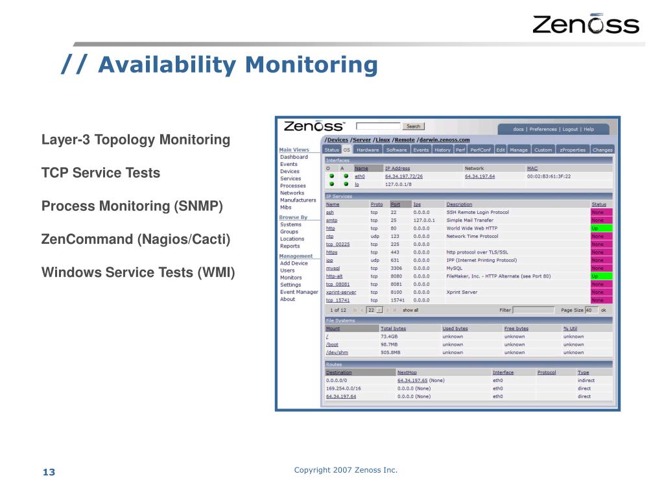Open Settings under Management
664x498 pixels.
click(x=290, y=285)
